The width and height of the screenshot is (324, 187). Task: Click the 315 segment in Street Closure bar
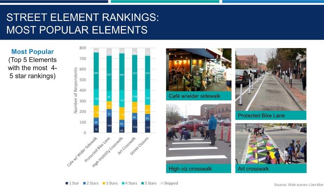147,72
